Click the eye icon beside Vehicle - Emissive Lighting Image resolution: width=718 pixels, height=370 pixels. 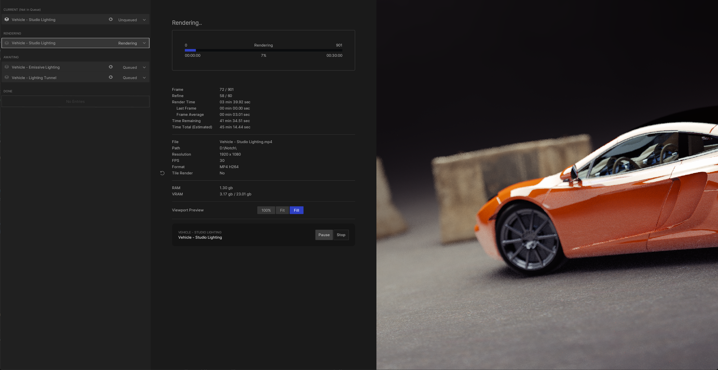pyautogui.click(x=111, y=67)
